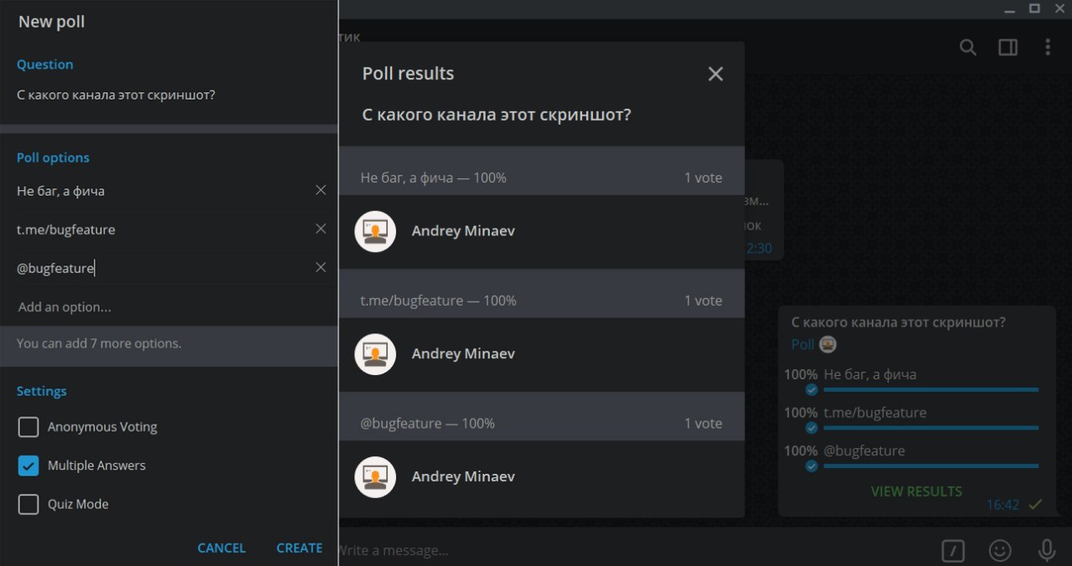Enable the Quiz Mode checkbox
Image resolution: width=1072 pixels, height=566 pixels.
click(x=28, y=504)
